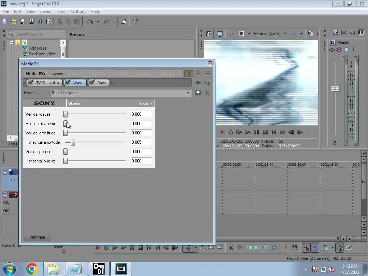Click the question mark help in Wave header
Viewport: 368px width, 276px height.
[x=152, y=103]
